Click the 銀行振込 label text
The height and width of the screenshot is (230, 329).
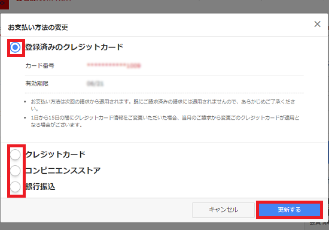(40, 186)
